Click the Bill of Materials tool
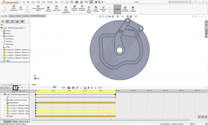Image resolution: width=208 pixels, height=125 pixels. click(96, 9)
